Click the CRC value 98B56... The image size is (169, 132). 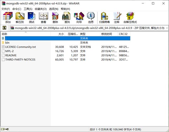coord(124,55)
